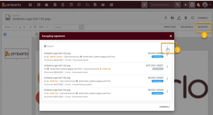Click the Gabriel Jonson sender link
The height and width of the screenshot is (115, 213).
click(56, 57)
